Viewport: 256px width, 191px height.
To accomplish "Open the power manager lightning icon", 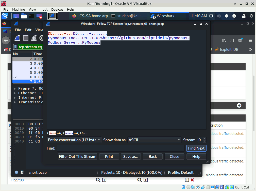I will coord(234,16).
